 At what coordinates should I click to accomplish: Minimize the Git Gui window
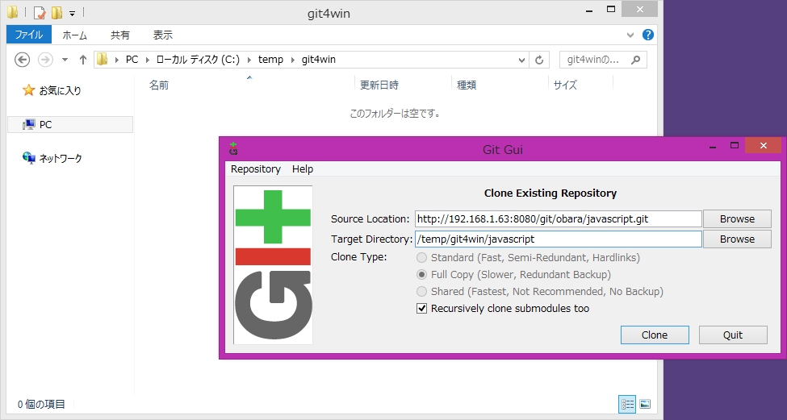[x=713, y=146]
